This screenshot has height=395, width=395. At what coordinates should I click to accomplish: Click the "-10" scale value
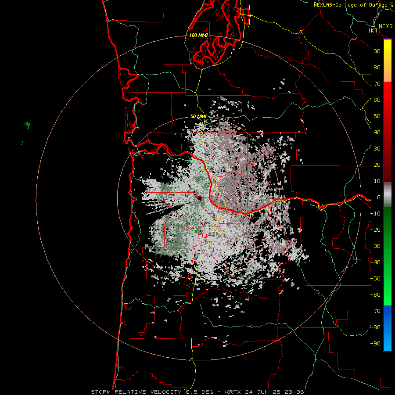point(375,214)
